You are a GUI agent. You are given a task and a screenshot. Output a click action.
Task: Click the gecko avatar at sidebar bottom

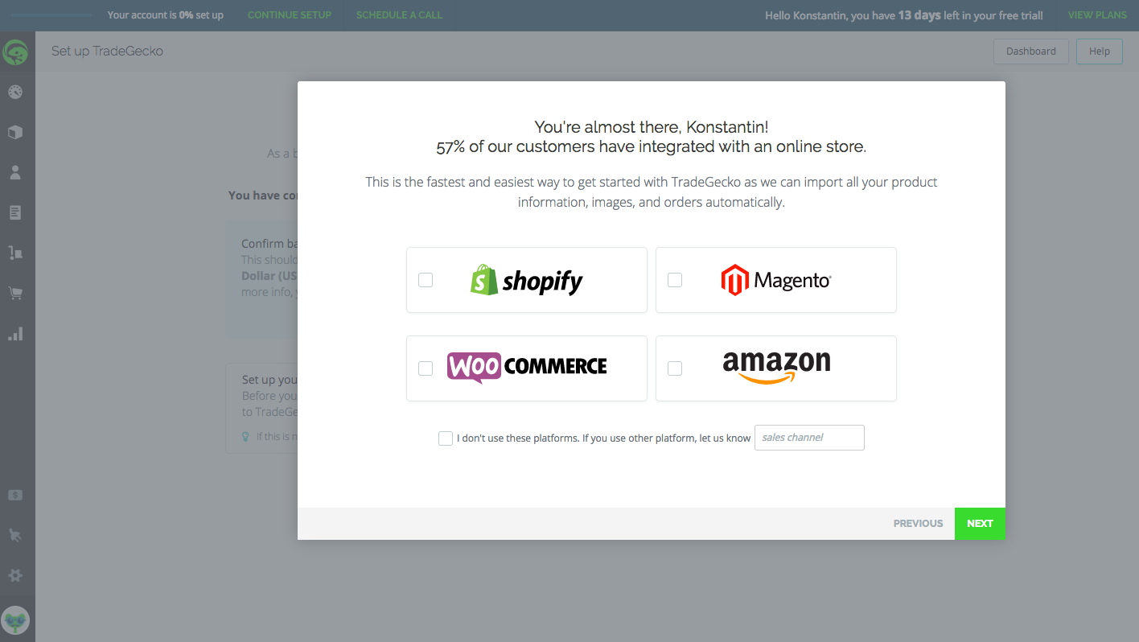[17, 619]
